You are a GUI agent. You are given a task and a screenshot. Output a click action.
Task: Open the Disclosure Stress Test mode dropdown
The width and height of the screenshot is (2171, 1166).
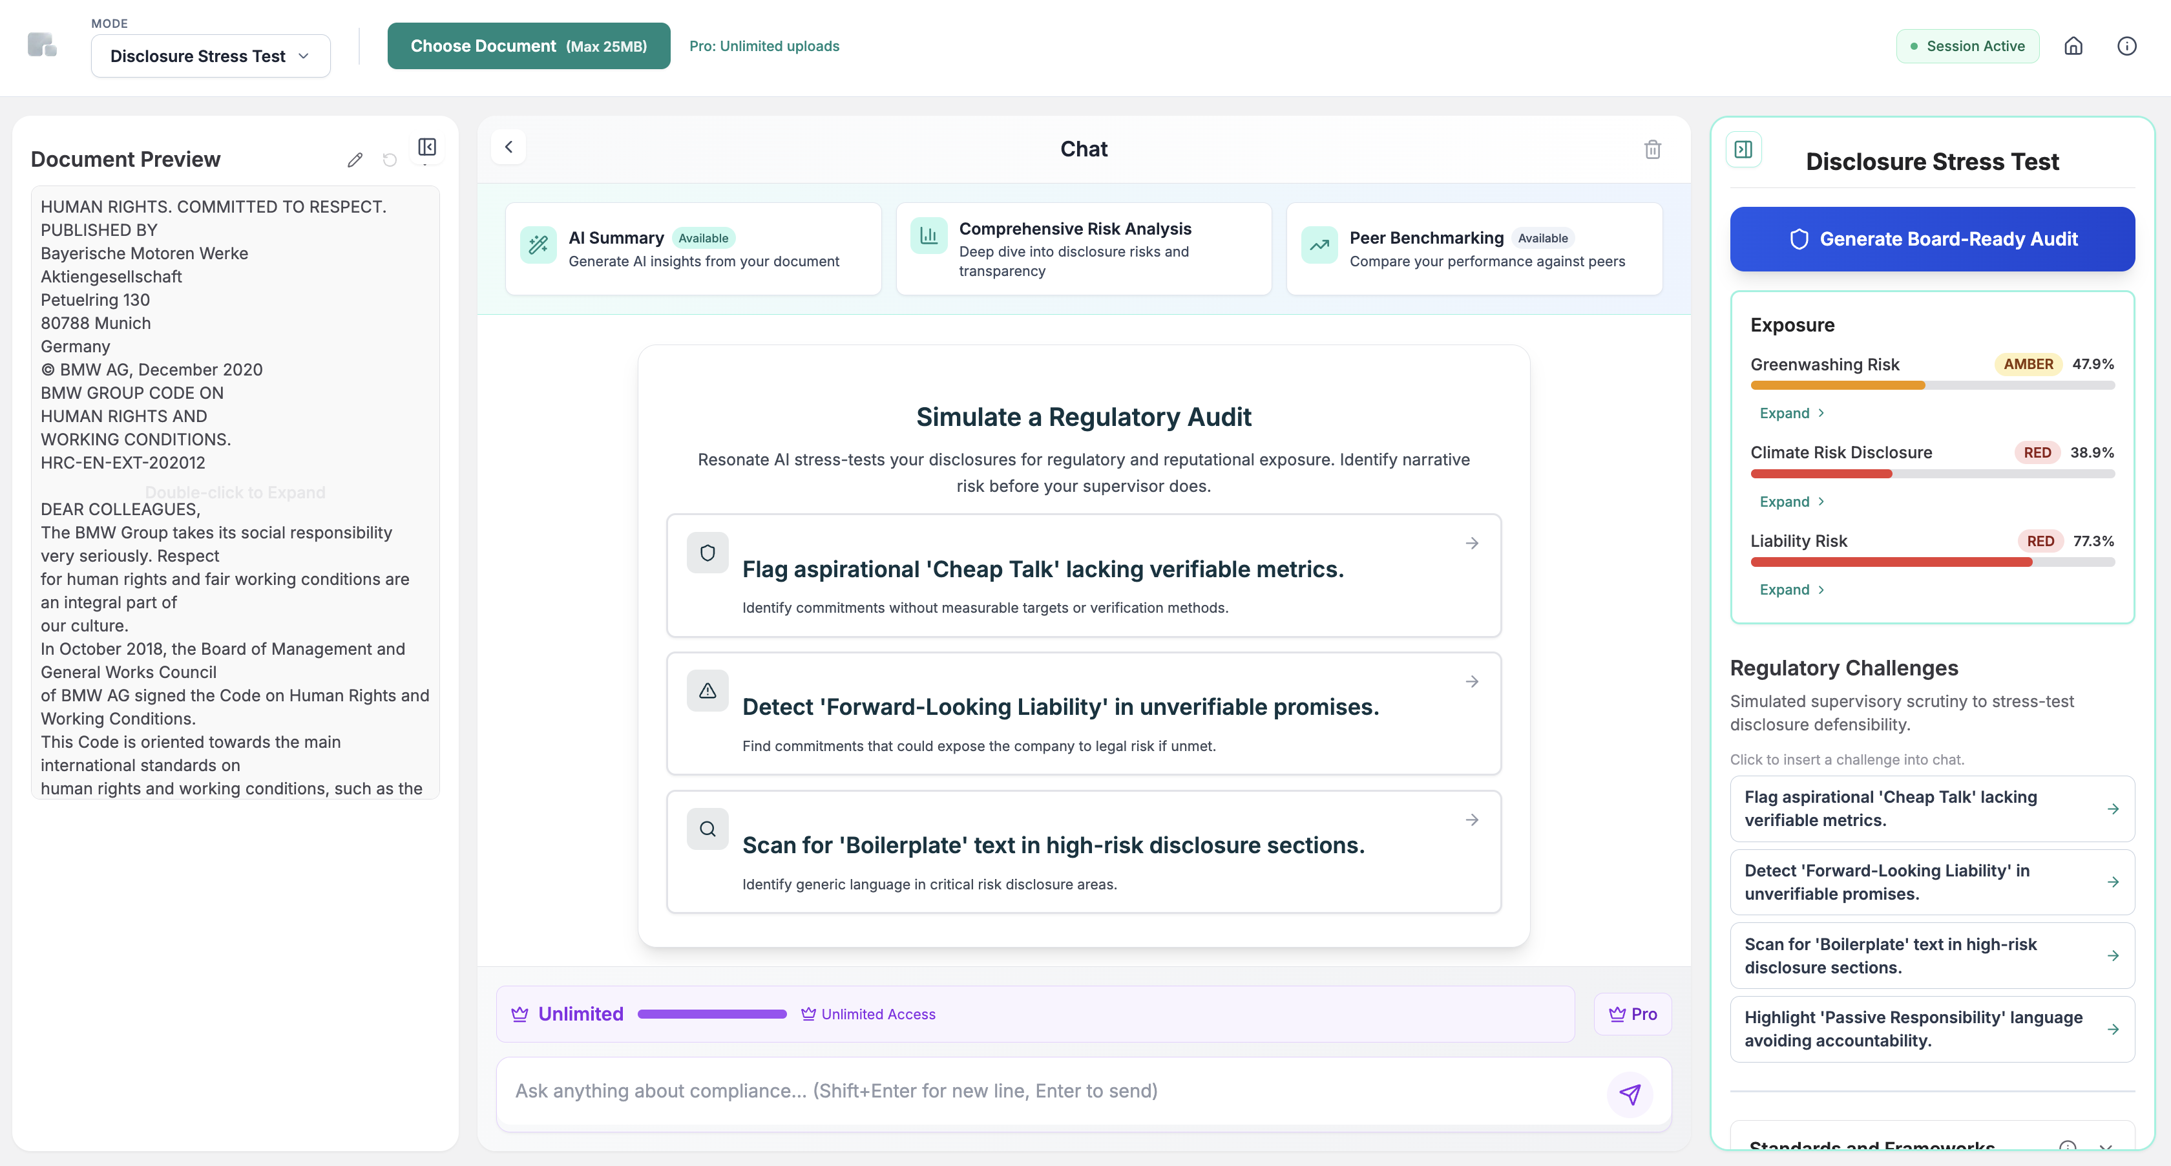(210, 56)
